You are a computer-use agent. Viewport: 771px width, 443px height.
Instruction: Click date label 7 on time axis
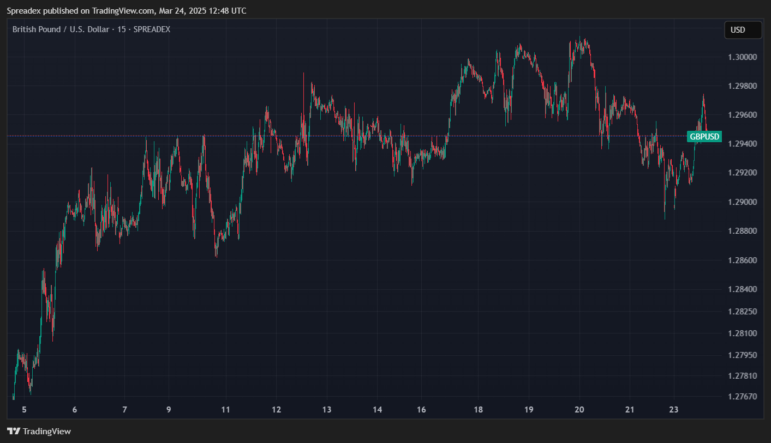pyautogui.click(x=124, y=410)
